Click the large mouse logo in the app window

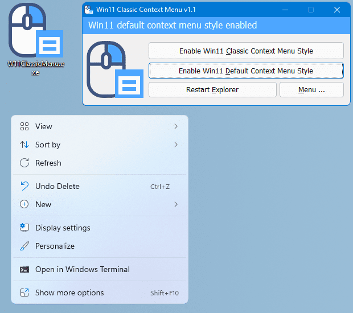tap(115, 69)
